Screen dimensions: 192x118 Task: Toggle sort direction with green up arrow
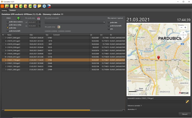(18, 18)
